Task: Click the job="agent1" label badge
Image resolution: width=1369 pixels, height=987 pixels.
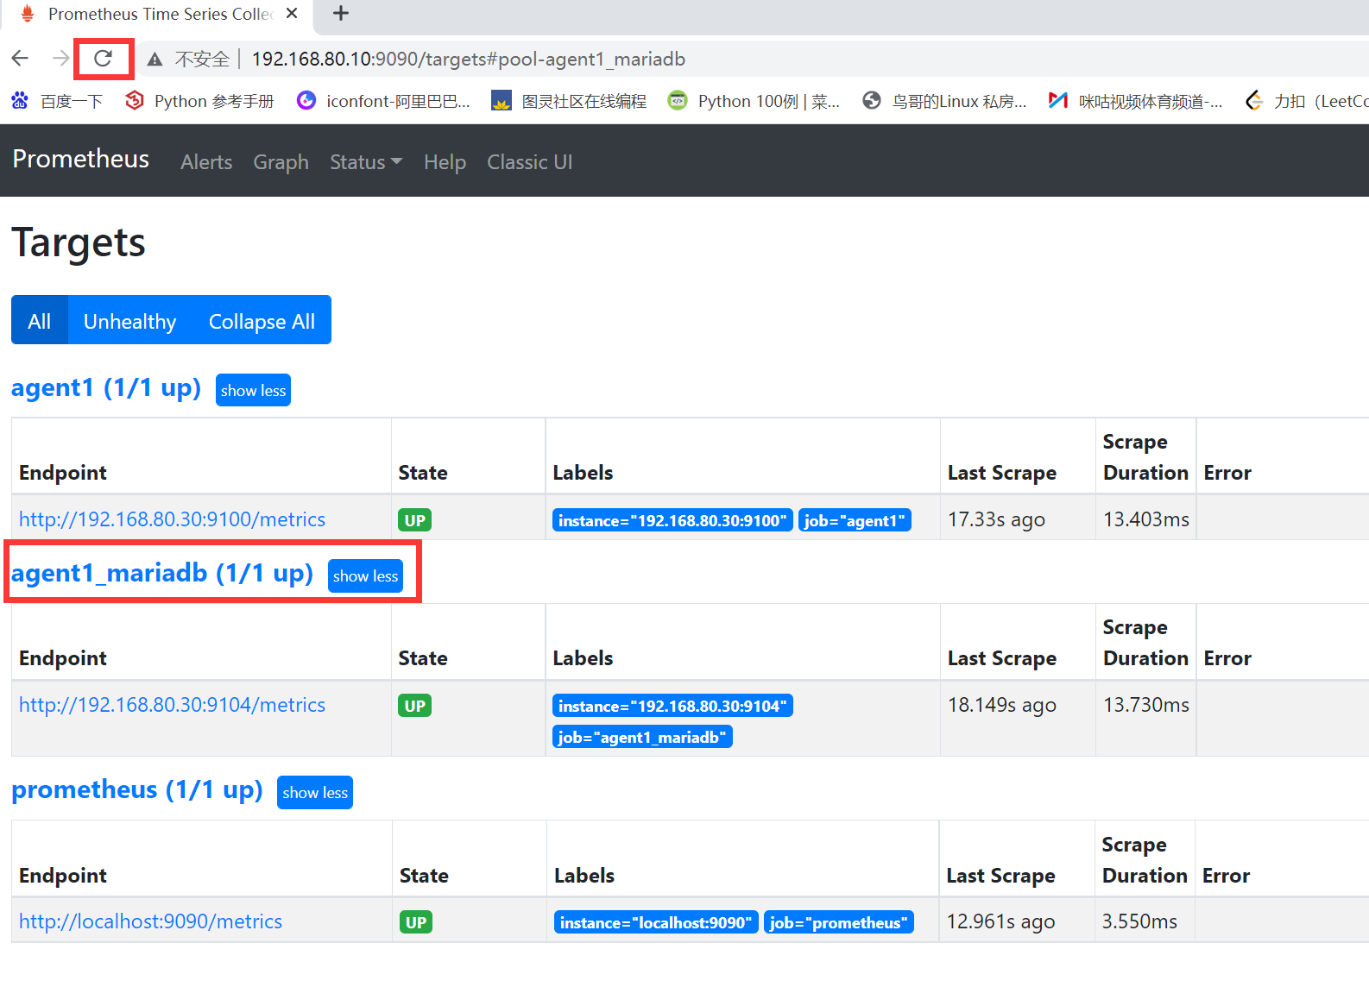Action: pyautogui.click(x=855, y=520)
